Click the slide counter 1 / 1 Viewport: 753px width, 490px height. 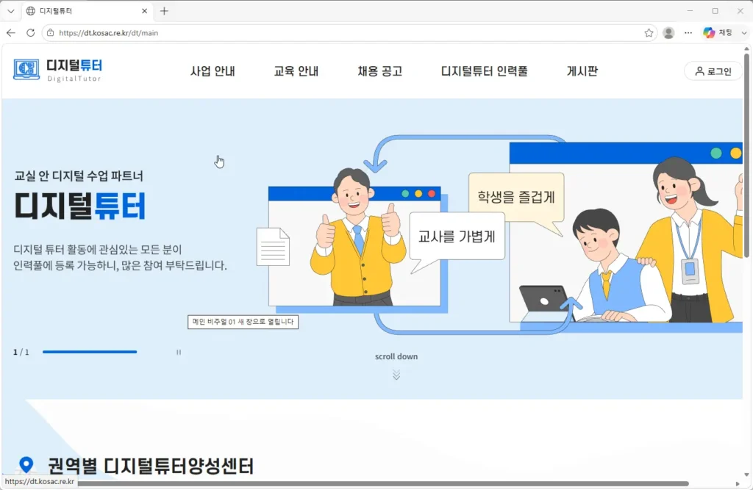[x=21, y=353]
